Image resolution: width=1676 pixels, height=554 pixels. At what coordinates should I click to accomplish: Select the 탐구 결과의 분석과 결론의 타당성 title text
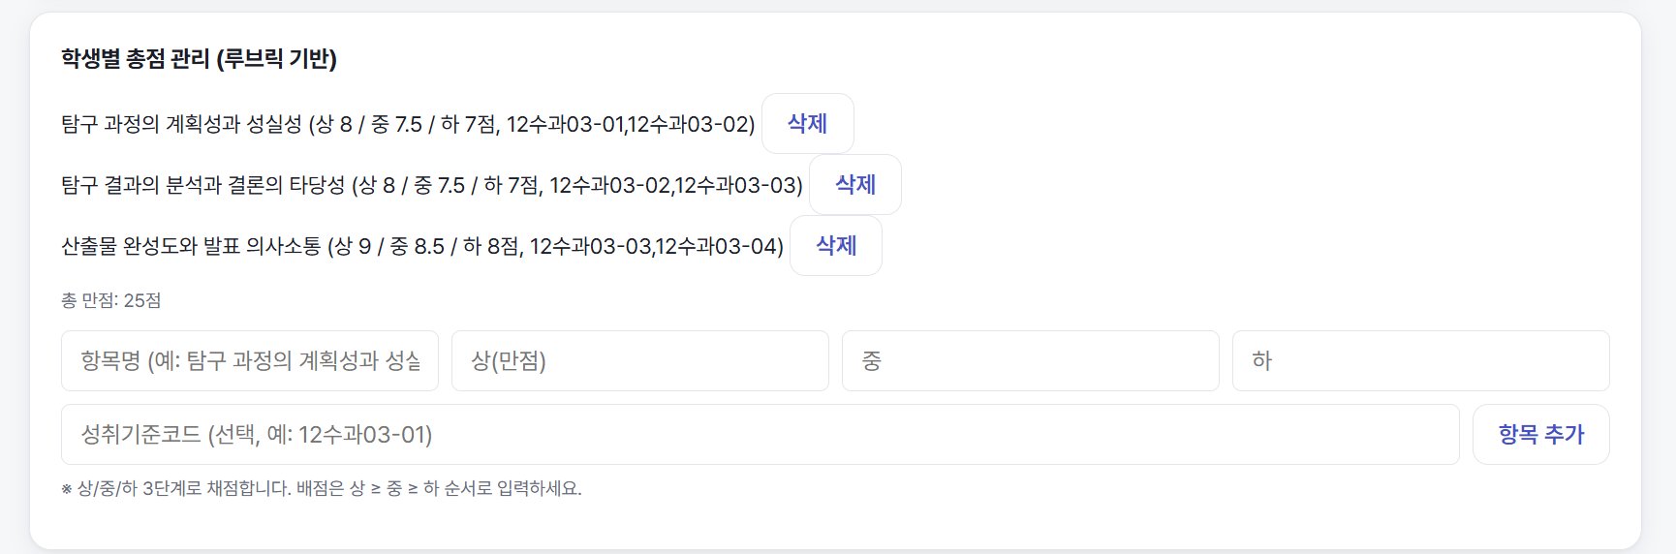(202, 185)
